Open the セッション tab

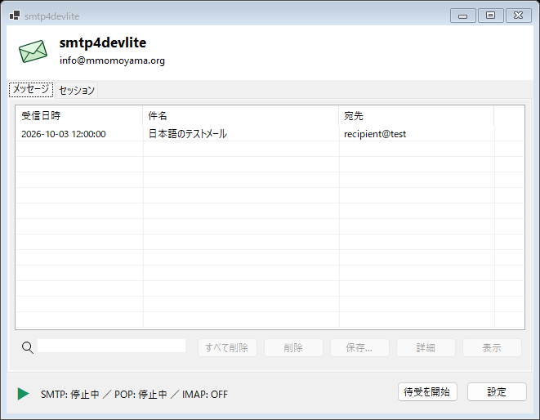tap(77, 90)
